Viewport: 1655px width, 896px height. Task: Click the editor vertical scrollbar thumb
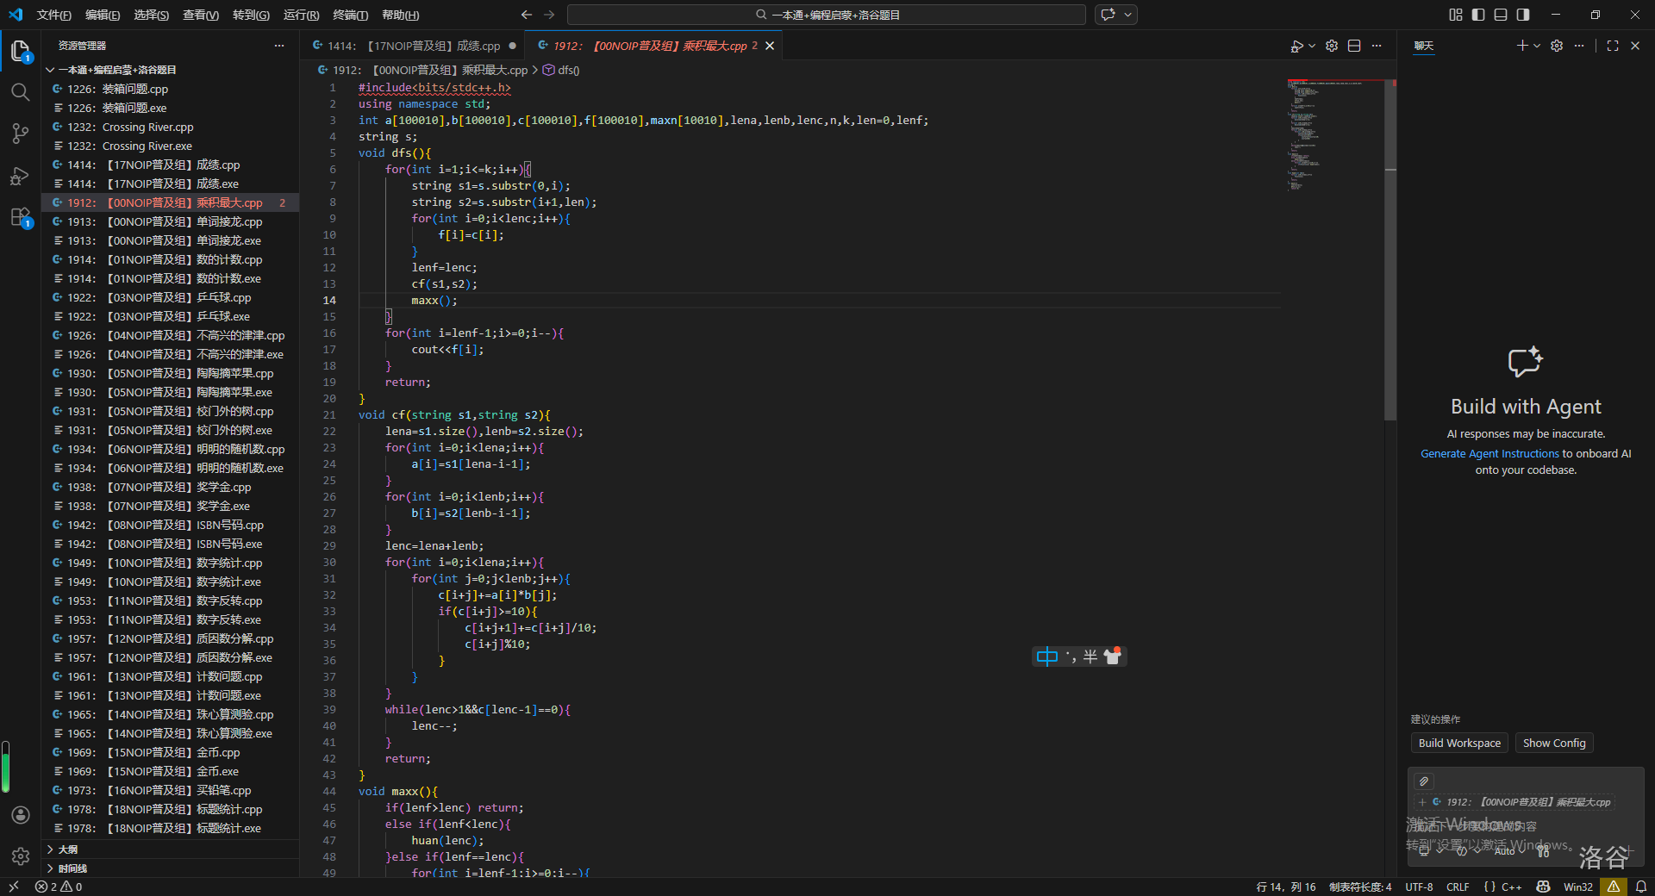(x=1390, y=250)
